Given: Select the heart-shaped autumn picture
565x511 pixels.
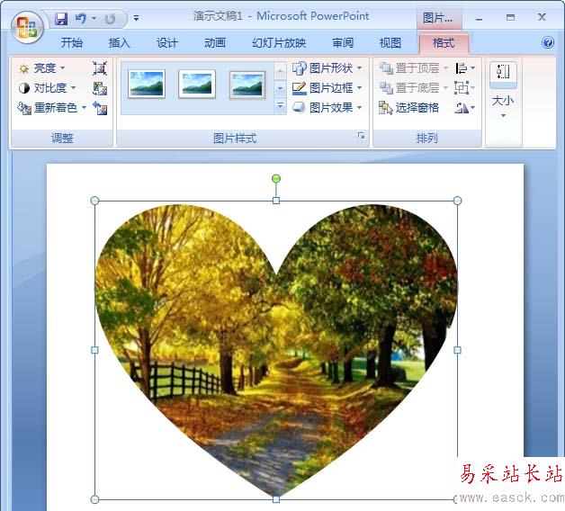Looking at the screenshot, I should (x=276, y=350).
